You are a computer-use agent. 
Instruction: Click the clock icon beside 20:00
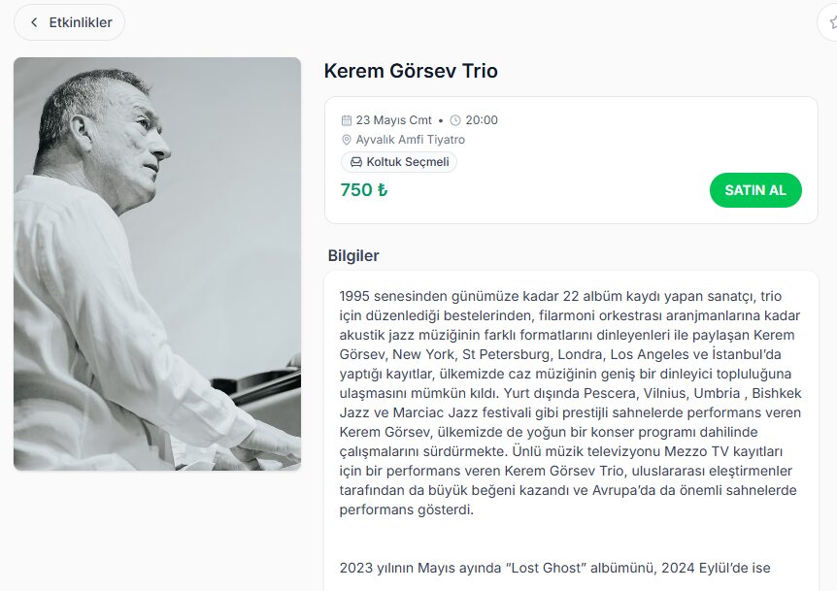(x=455, y=120)
